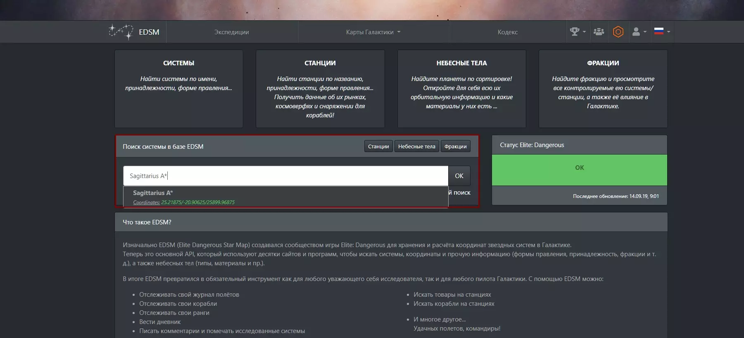Click the Статус Elite: Dangerous panel header
Viewport: 744px width, 338px height.
580,145
